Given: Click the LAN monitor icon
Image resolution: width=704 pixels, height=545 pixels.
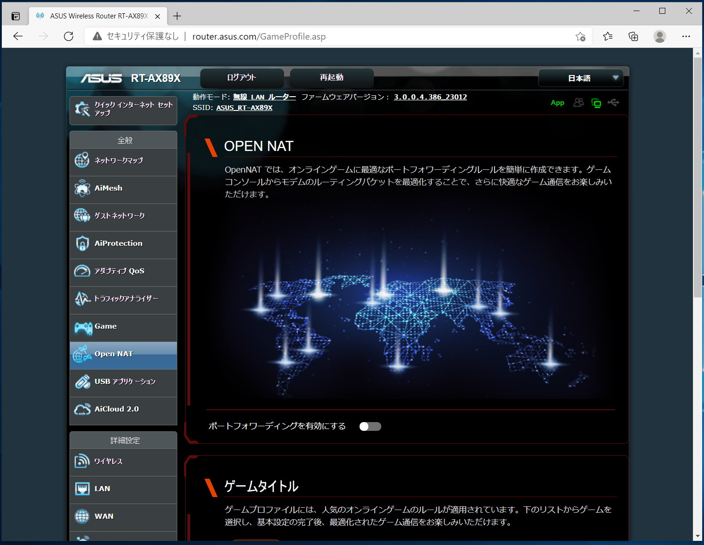Looking at the screenshot, I should click(82, 488).
